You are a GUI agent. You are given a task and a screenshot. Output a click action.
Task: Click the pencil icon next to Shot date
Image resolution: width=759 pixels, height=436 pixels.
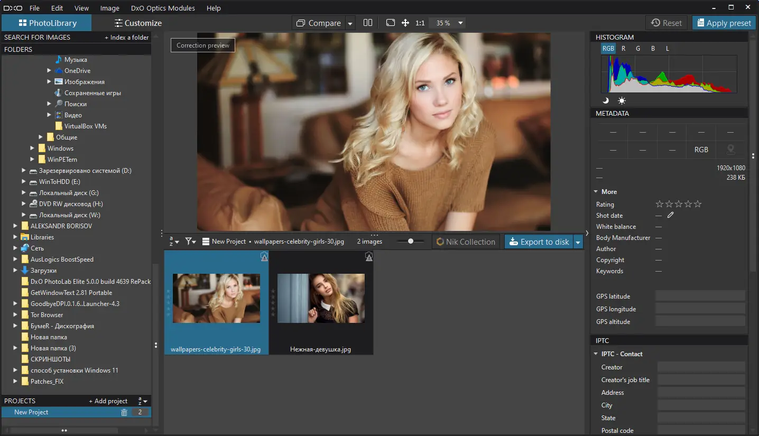tap(671, 215)
